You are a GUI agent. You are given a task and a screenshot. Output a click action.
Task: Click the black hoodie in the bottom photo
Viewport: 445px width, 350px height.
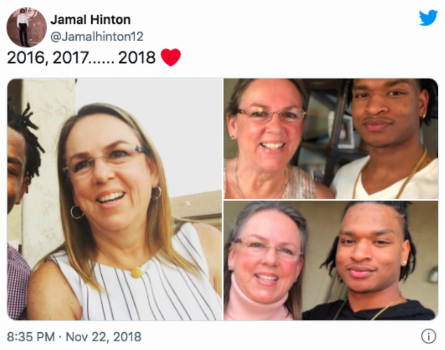[369, 311]
